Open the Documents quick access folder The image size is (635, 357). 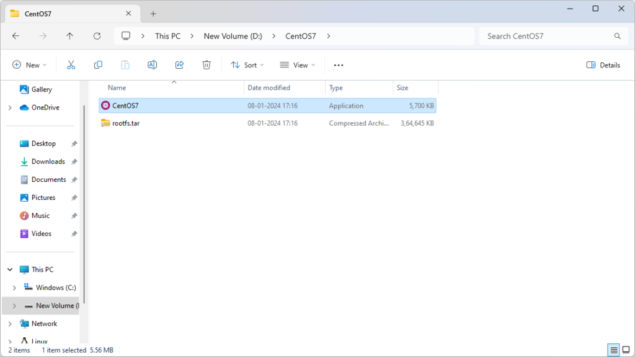click(x=43, y=179)
